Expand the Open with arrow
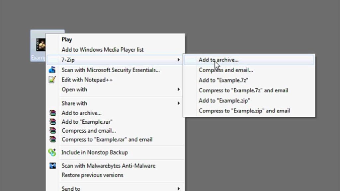Image resolution: width=340 pixels, height=191 pixels. (178, 90)
